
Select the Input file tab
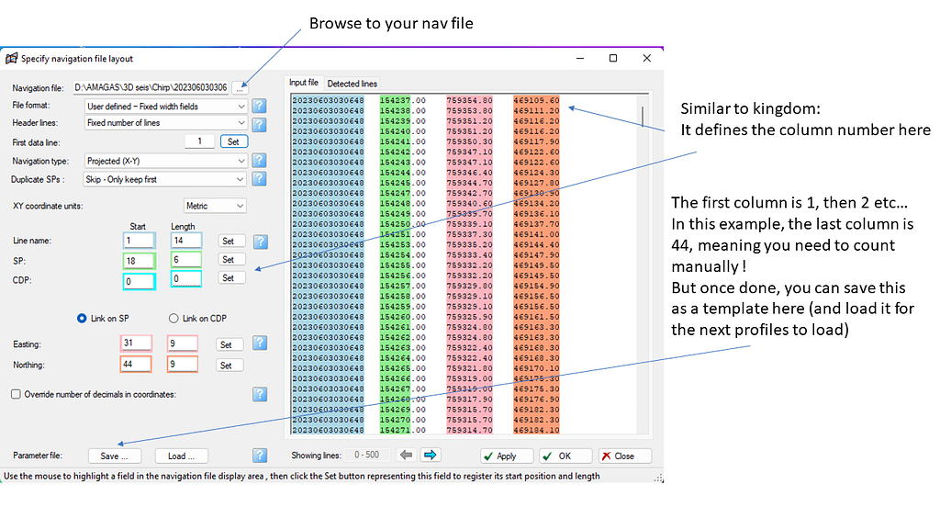pos(304,83)
